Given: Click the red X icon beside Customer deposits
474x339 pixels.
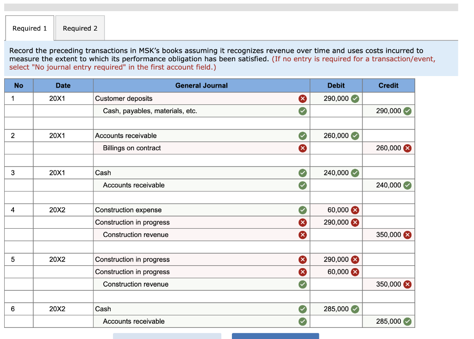Looking at the screenshot, I should tap(302, 98).
